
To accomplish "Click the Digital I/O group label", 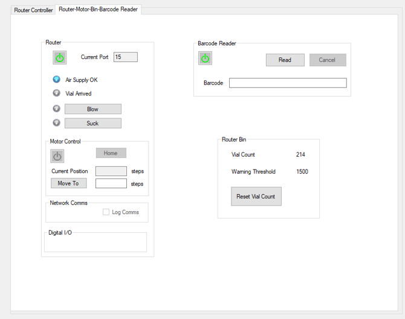I will click(60, 233).
